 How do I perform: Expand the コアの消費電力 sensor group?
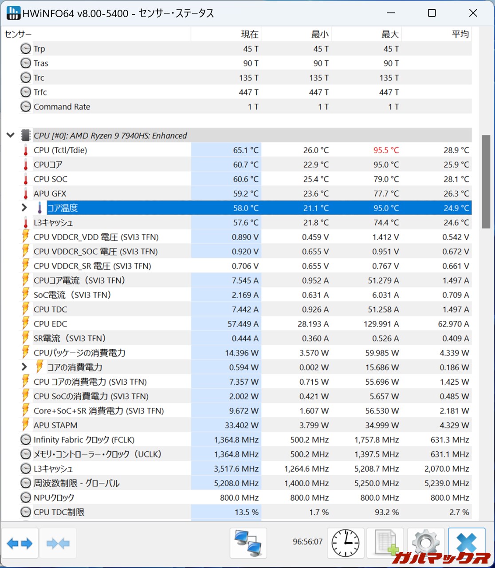pyautogui.click(x=24, y=367)
